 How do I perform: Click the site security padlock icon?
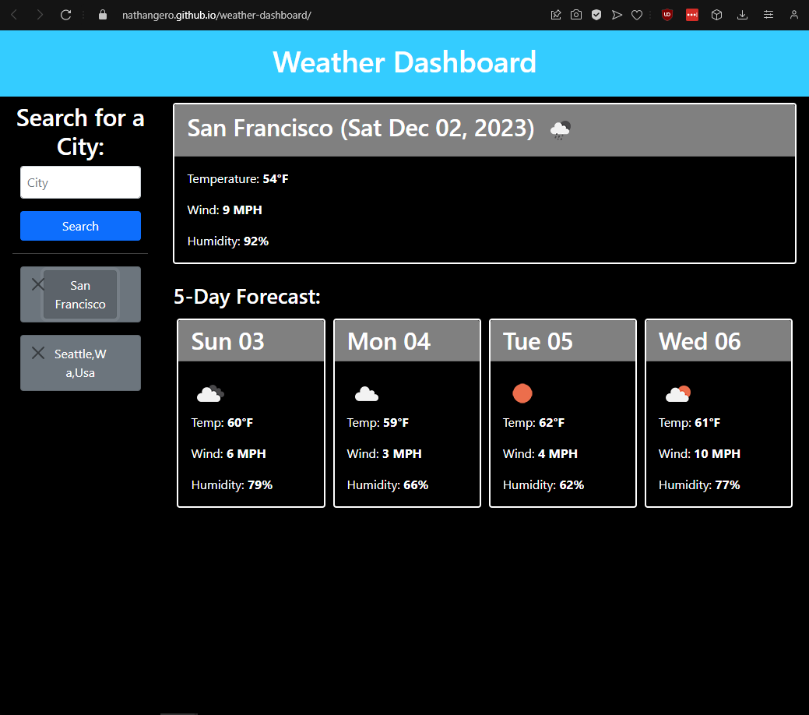102,15
